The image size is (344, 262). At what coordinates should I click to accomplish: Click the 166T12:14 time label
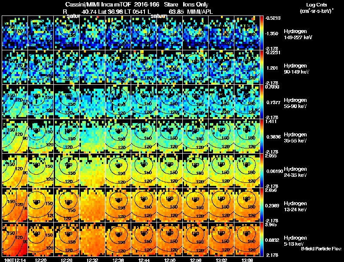pos(15,260)
